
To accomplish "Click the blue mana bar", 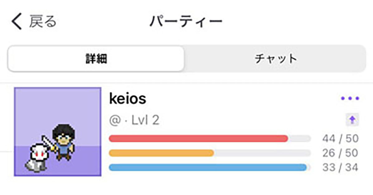I will [x=208, y=168].
